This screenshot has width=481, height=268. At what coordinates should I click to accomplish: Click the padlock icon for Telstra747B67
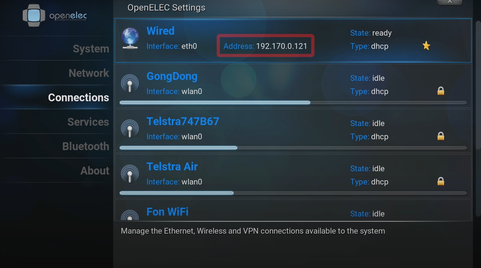click(441, 136)
